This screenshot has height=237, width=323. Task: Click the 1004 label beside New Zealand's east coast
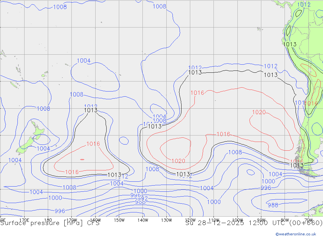(x=44, y=148)
